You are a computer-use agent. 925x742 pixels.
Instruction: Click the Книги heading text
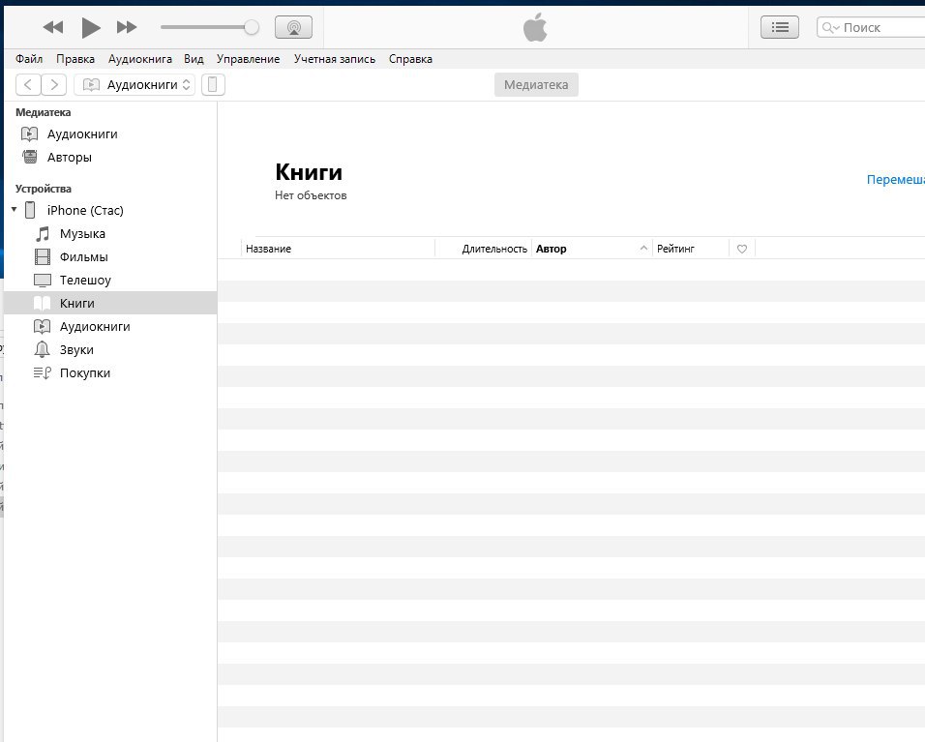point(309,172)
